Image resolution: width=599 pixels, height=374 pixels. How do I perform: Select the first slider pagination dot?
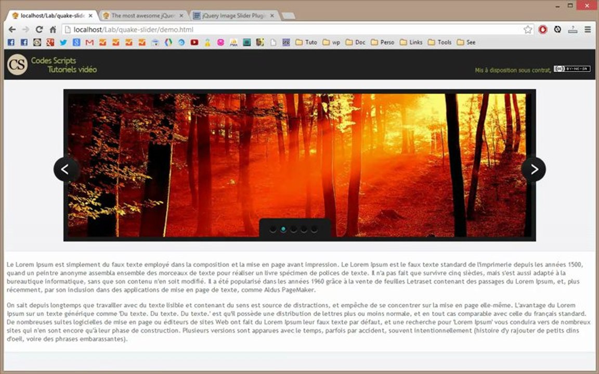click(x=273, y=229)
